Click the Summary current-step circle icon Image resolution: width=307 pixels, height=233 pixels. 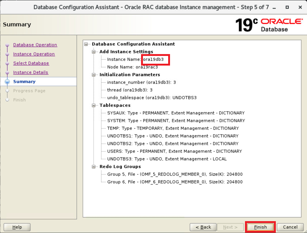pyautogui.click(x=7, y=81)
